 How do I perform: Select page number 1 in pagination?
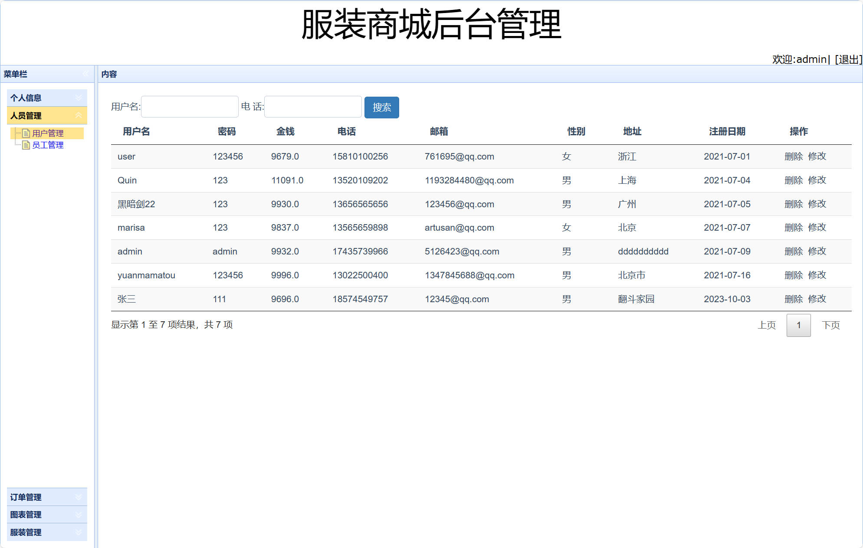click(798, 325)
